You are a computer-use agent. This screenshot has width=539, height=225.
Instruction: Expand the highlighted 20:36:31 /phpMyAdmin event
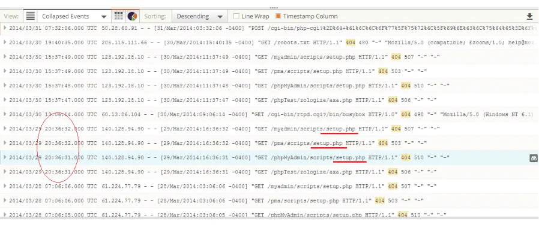(5, 157)
